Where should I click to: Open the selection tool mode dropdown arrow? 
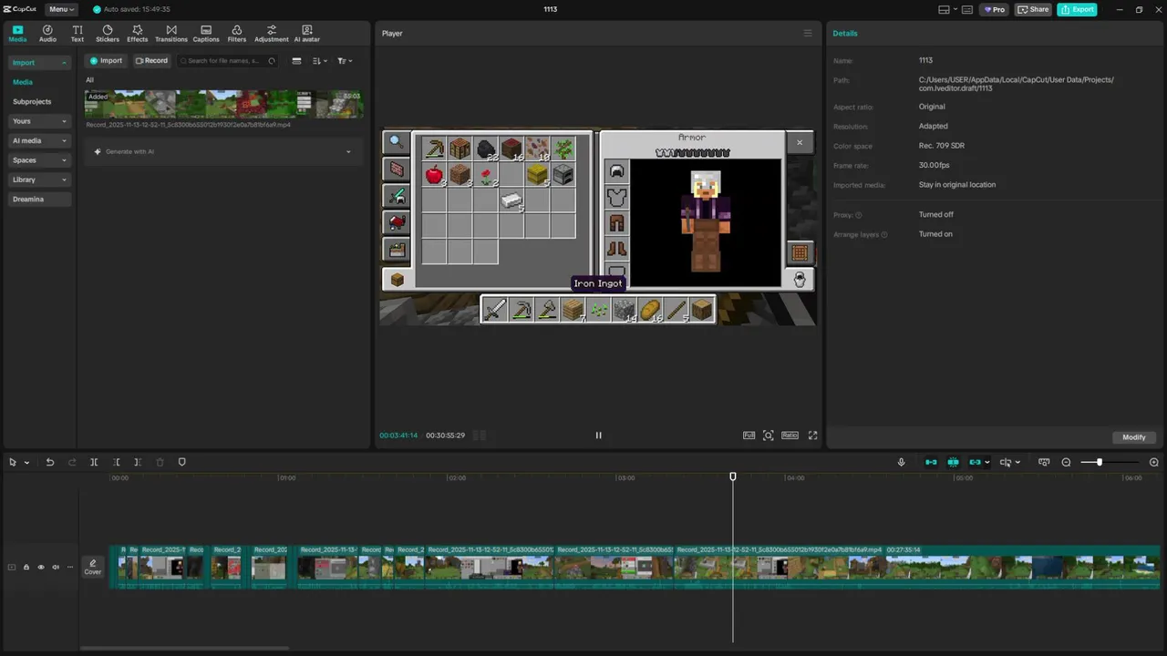pyautogui.click(x=26, y=463)
